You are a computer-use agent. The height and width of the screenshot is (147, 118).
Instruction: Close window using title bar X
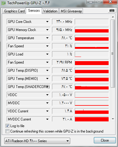tap(110, 2)
